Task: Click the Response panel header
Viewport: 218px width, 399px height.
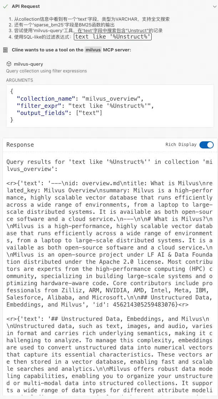Action: coord(71,145)
